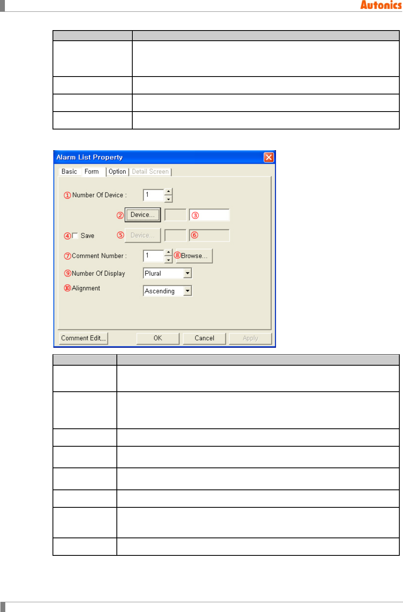
Task: Click the Comment Edit... button
Action: 83,338
